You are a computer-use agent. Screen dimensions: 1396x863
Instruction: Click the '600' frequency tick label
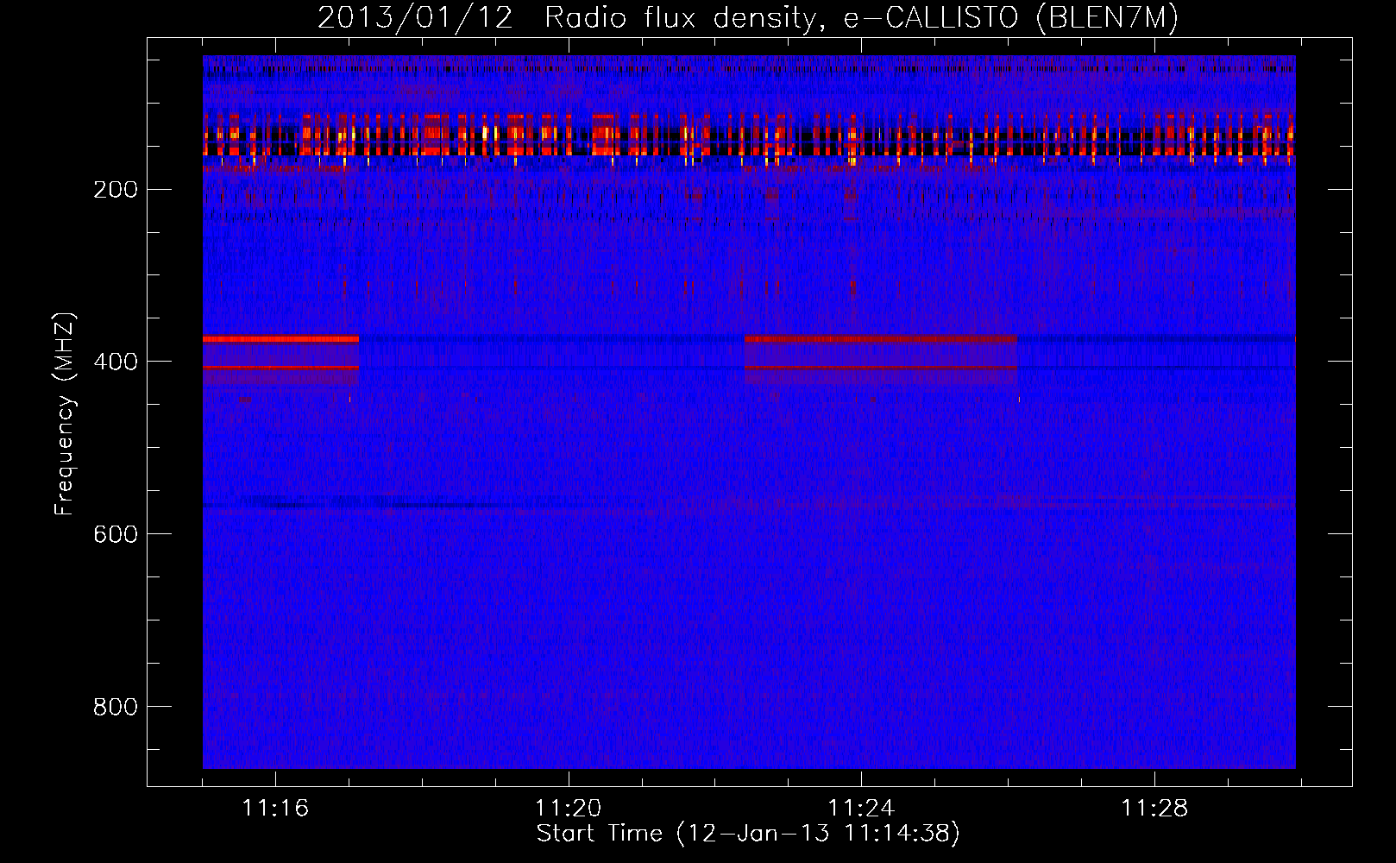tap(116, 534)
